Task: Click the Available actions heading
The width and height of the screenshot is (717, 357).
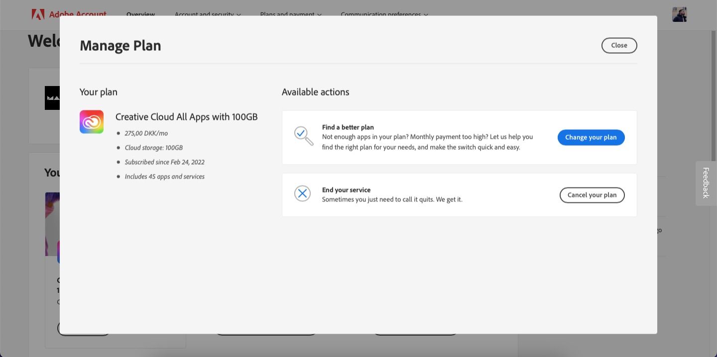Action: click(316, 92)
